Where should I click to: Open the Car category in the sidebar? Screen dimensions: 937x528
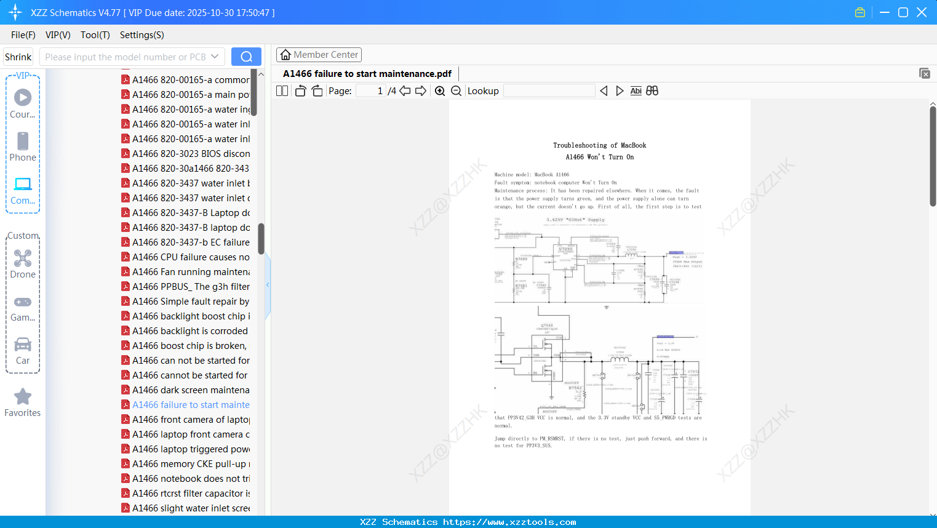[x=23, y=344]
